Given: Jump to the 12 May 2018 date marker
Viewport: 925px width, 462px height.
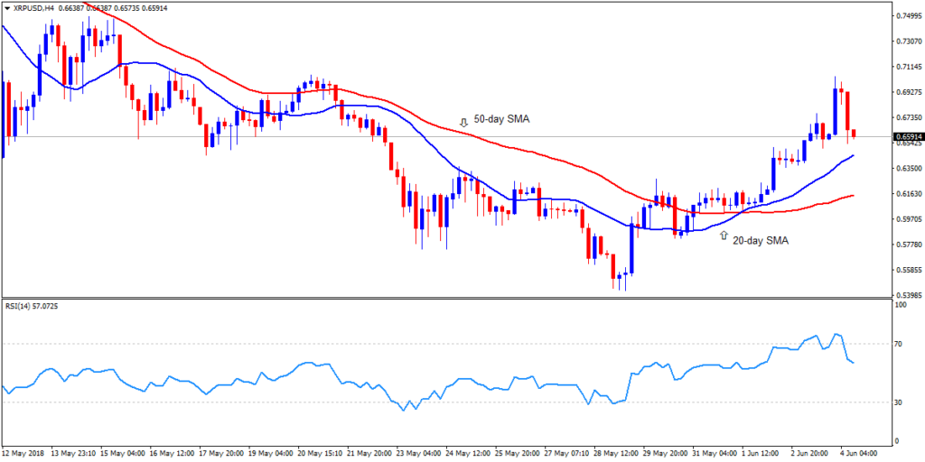Looking at the screenshot, I should click(x=24, y=453).
